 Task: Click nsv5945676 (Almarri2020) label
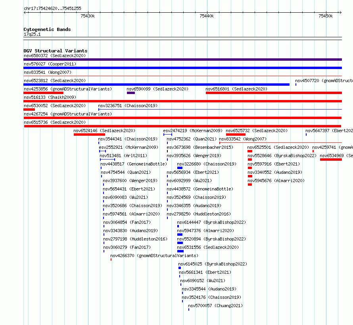coord(276,181)
